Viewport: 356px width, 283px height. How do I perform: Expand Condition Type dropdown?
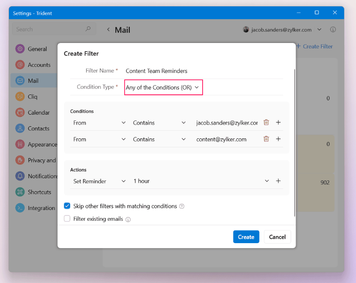163,87
